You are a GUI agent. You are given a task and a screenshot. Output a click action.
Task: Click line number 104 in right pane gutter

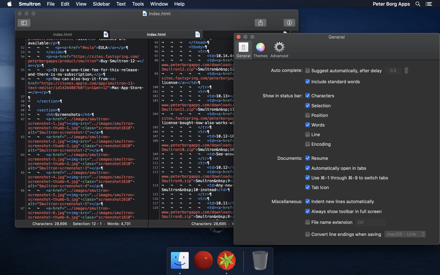pyautogui.click(x=155, y=114)
